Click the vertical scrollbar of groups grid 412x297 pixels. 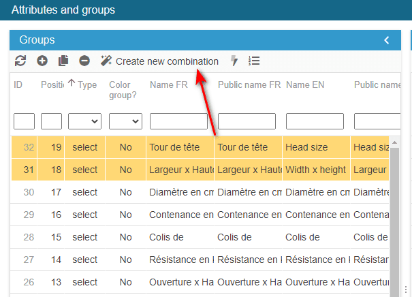pos(394,218)
